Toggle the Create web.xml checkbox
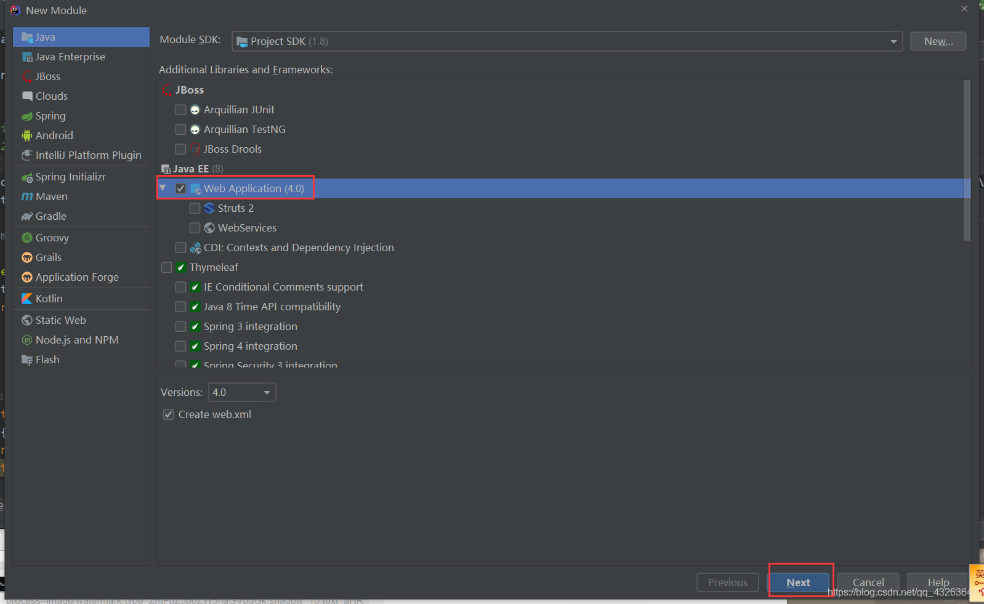984x604 pixels. pos(168,414)
